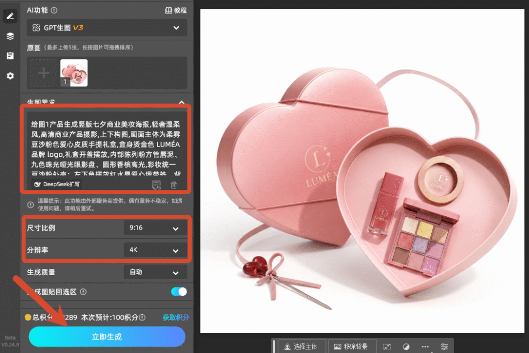The height and width of the screenshot is (353, 529).
Task: Clear prompt with the trash icon
Action: [174, 185]
